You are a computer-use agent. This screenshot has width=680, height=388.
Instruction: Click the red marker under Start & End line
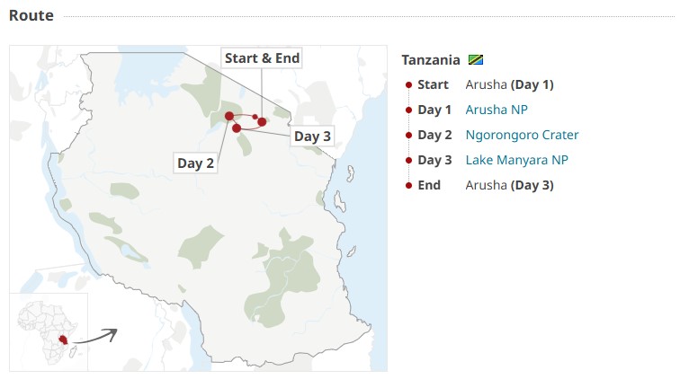click(x=262, y=121)
